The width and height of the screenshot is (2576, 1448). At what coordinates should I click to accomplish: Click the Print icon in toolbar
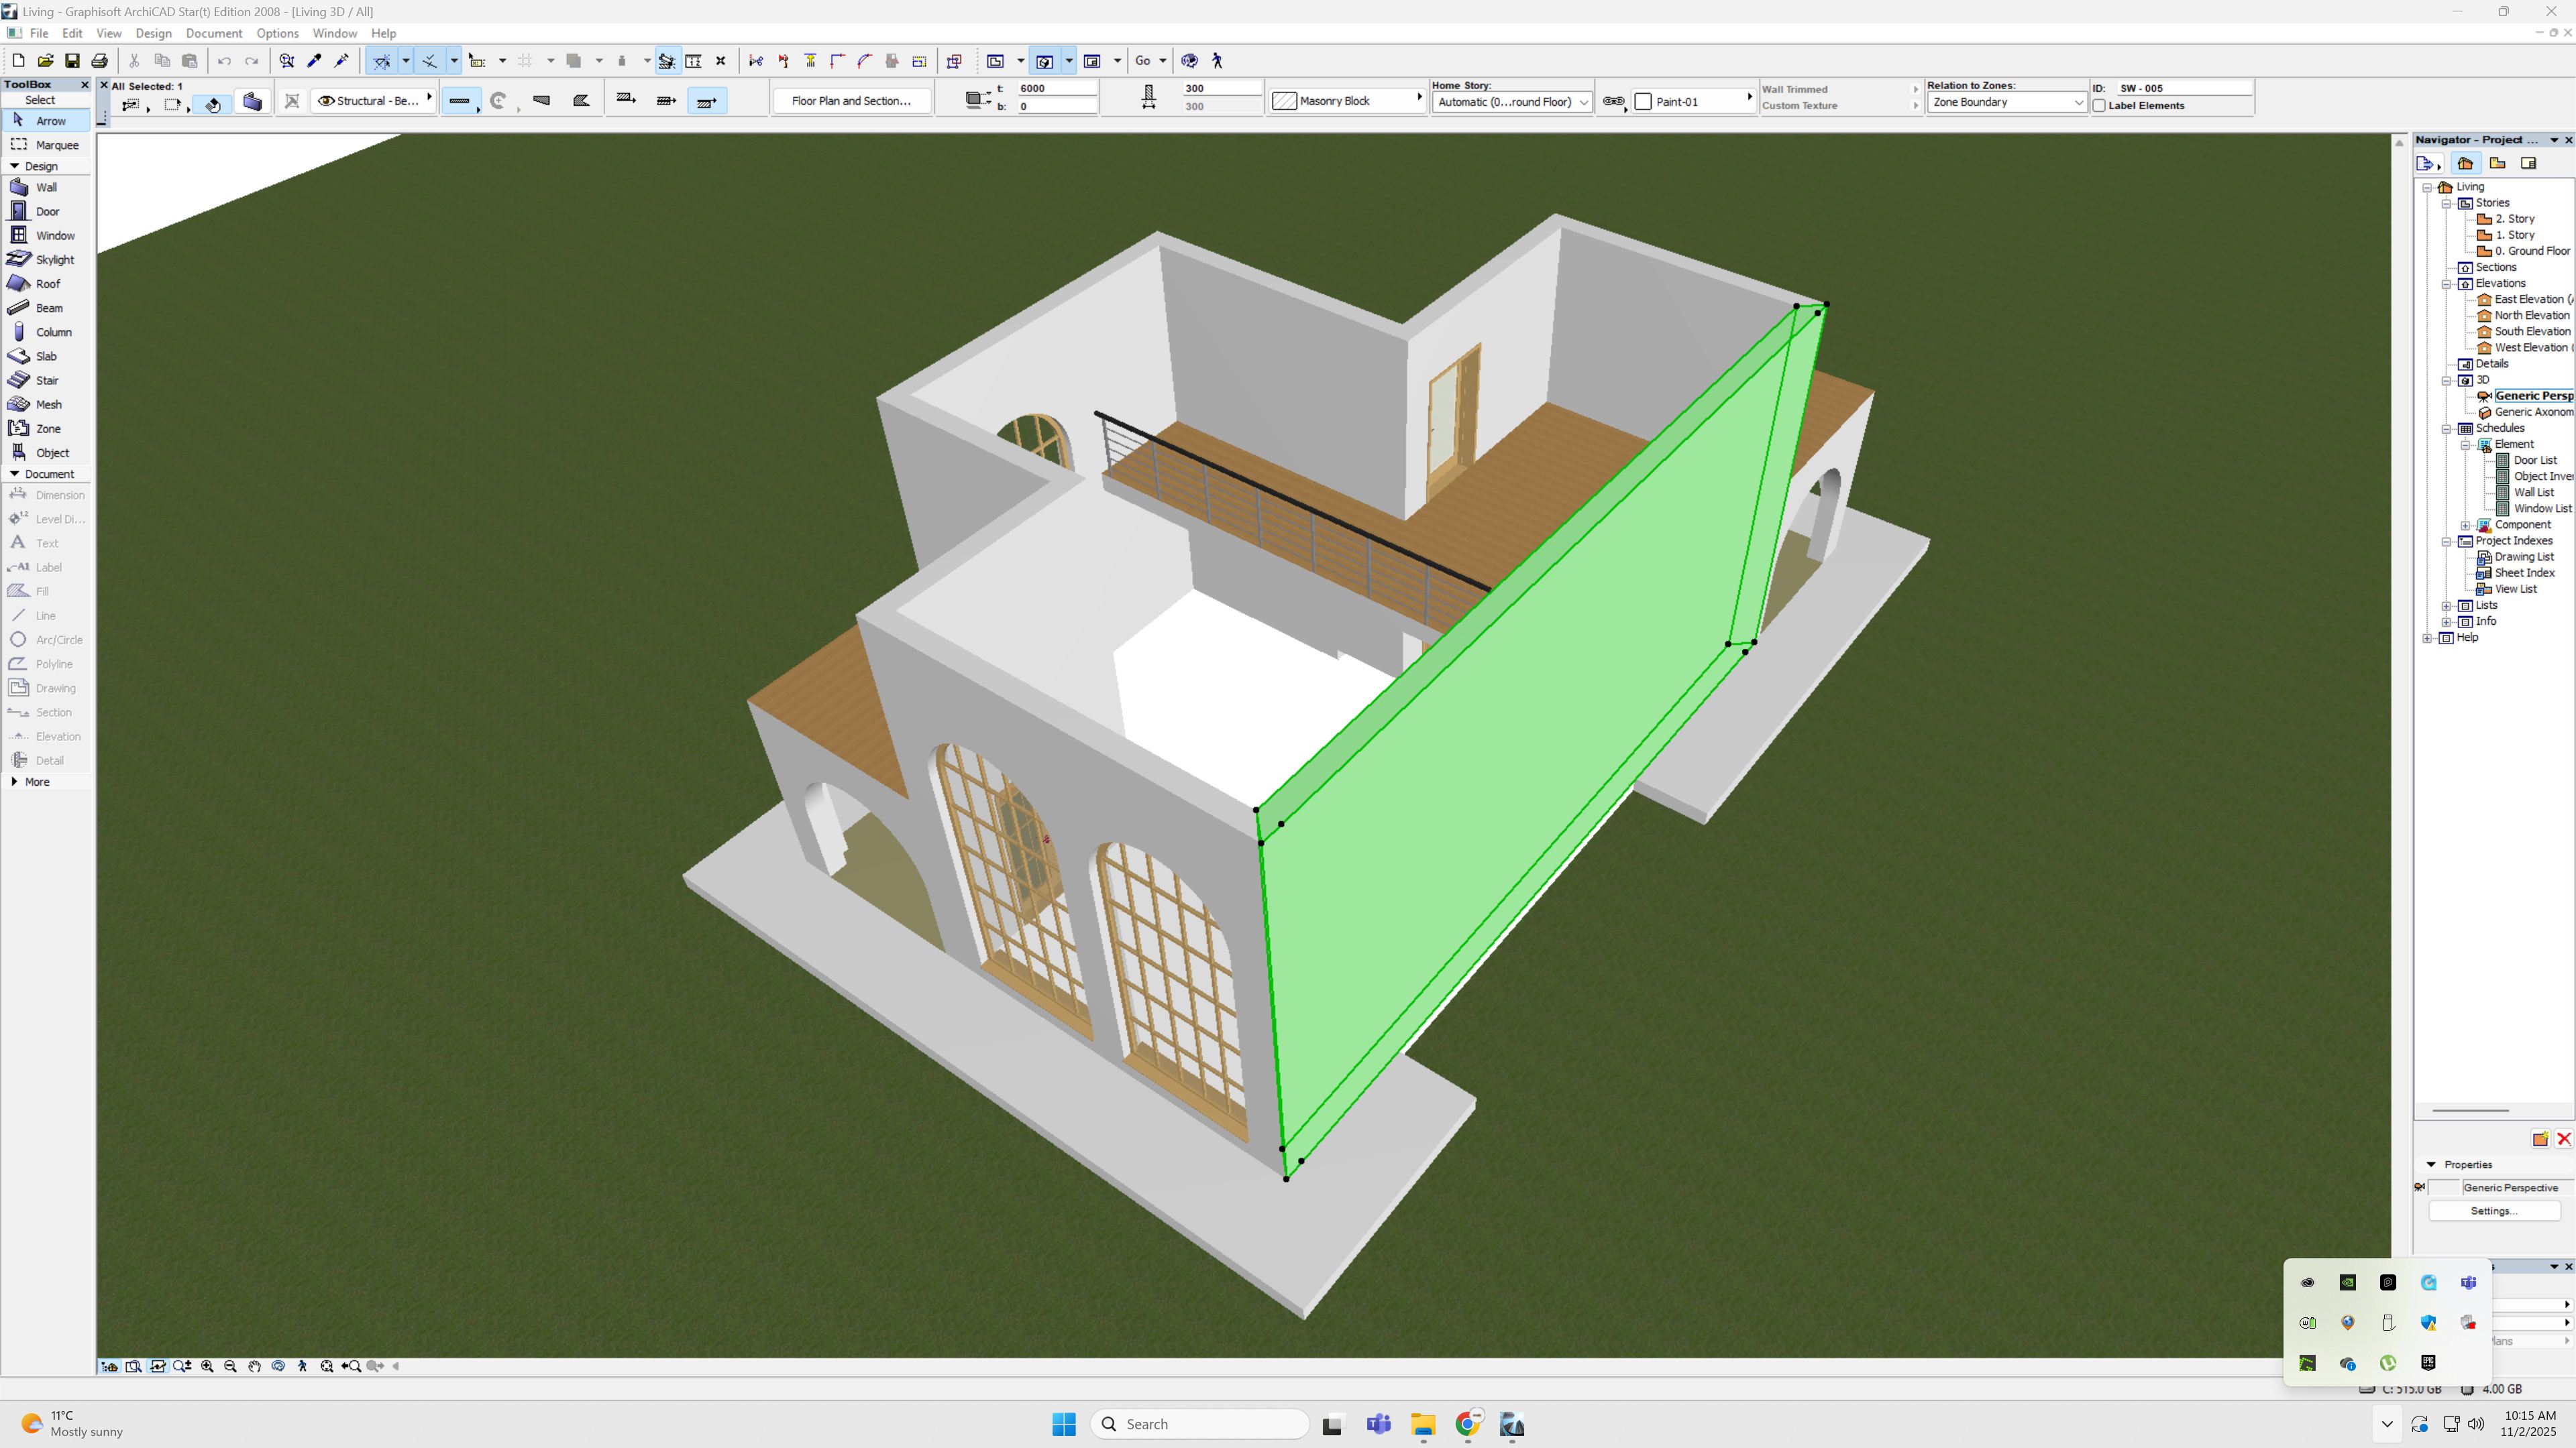[99, 61]
